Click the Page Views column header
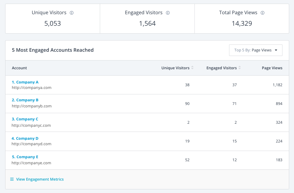The image size is (294, 193). click(x=272, y=68)
